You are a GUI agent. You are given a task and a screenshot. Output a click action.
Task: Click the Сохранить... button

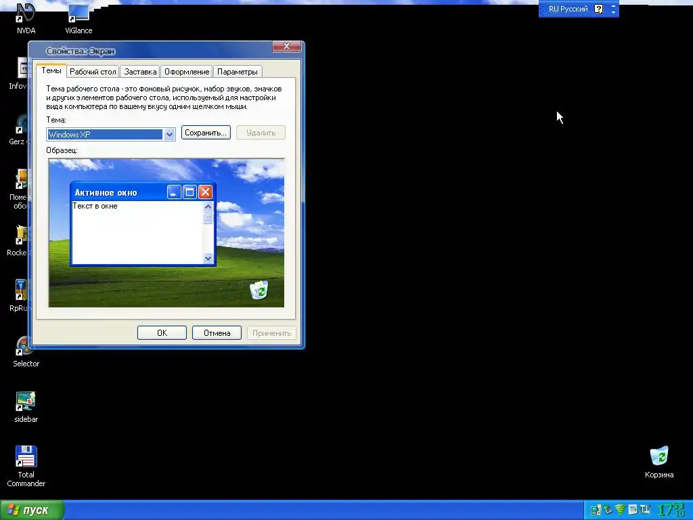206,133
